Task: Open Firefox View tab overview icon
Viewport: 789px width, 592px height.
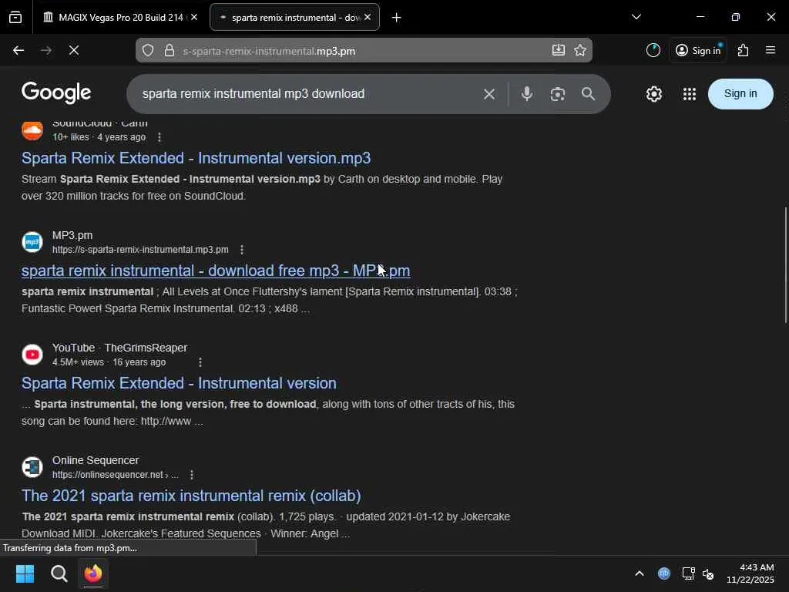Action: [x=15, y=17]
